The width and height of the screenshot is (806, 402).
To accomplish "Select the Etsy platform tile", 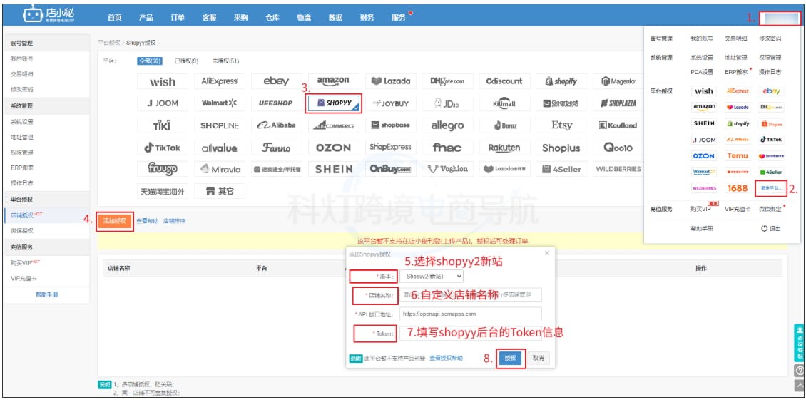I will click(561, 125).
